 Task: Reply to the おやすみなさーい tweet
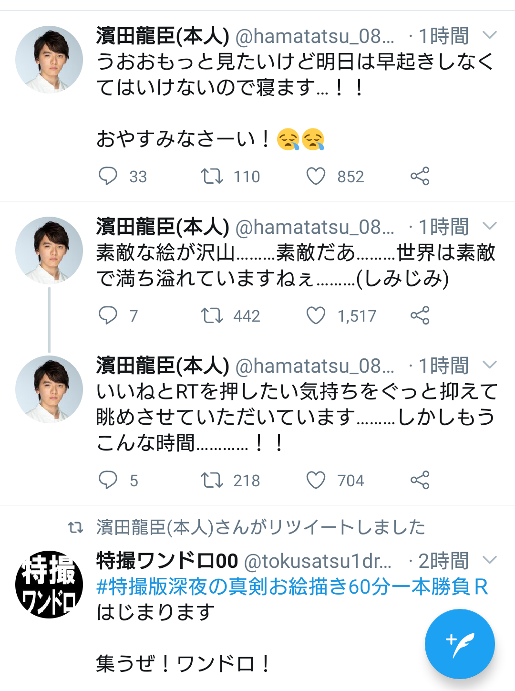tap(108, 176)
